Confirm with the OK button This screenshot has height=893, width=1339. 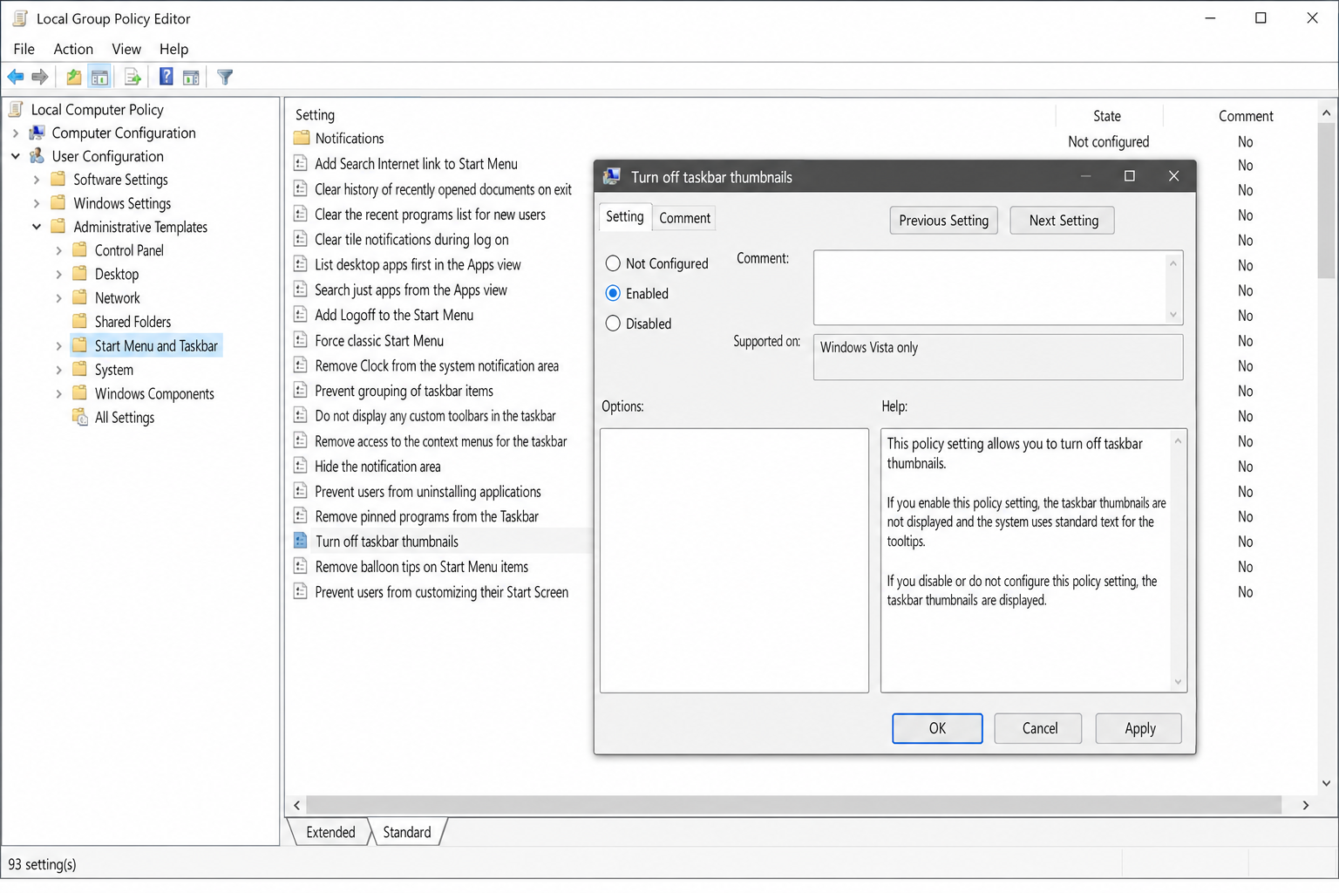(937, 728)
